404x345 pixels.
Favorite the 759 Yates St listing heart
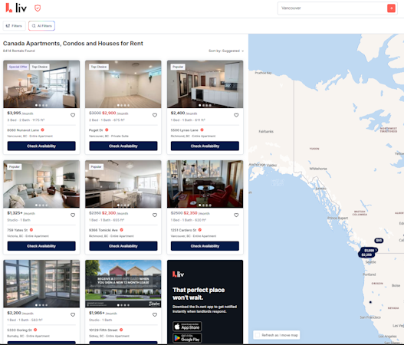click(x=73, y=215)
